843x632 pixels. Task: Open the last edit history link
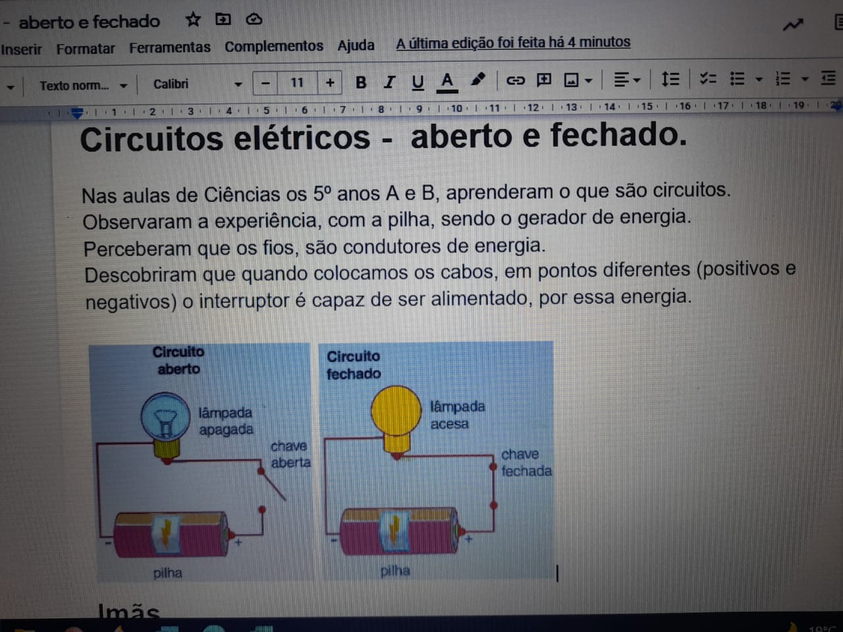pos(513,43)
